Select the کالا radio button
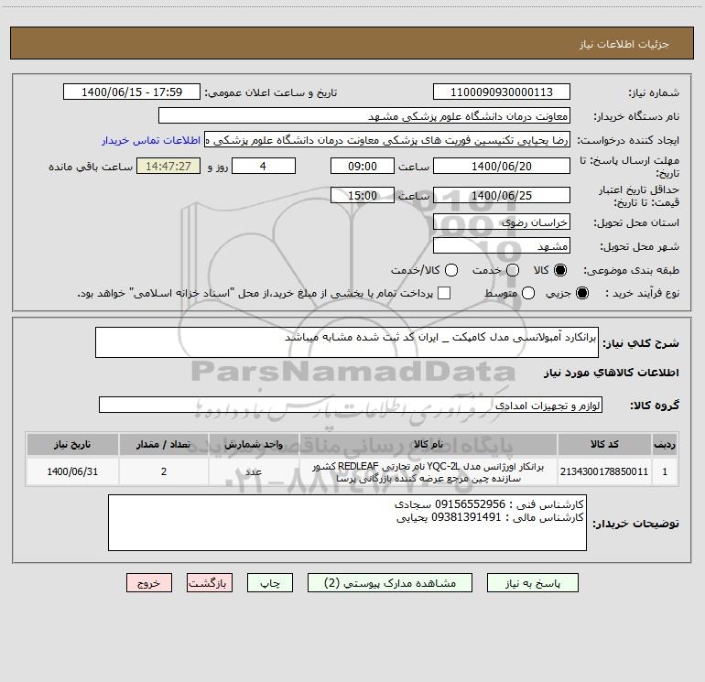 tap(560, 270)
